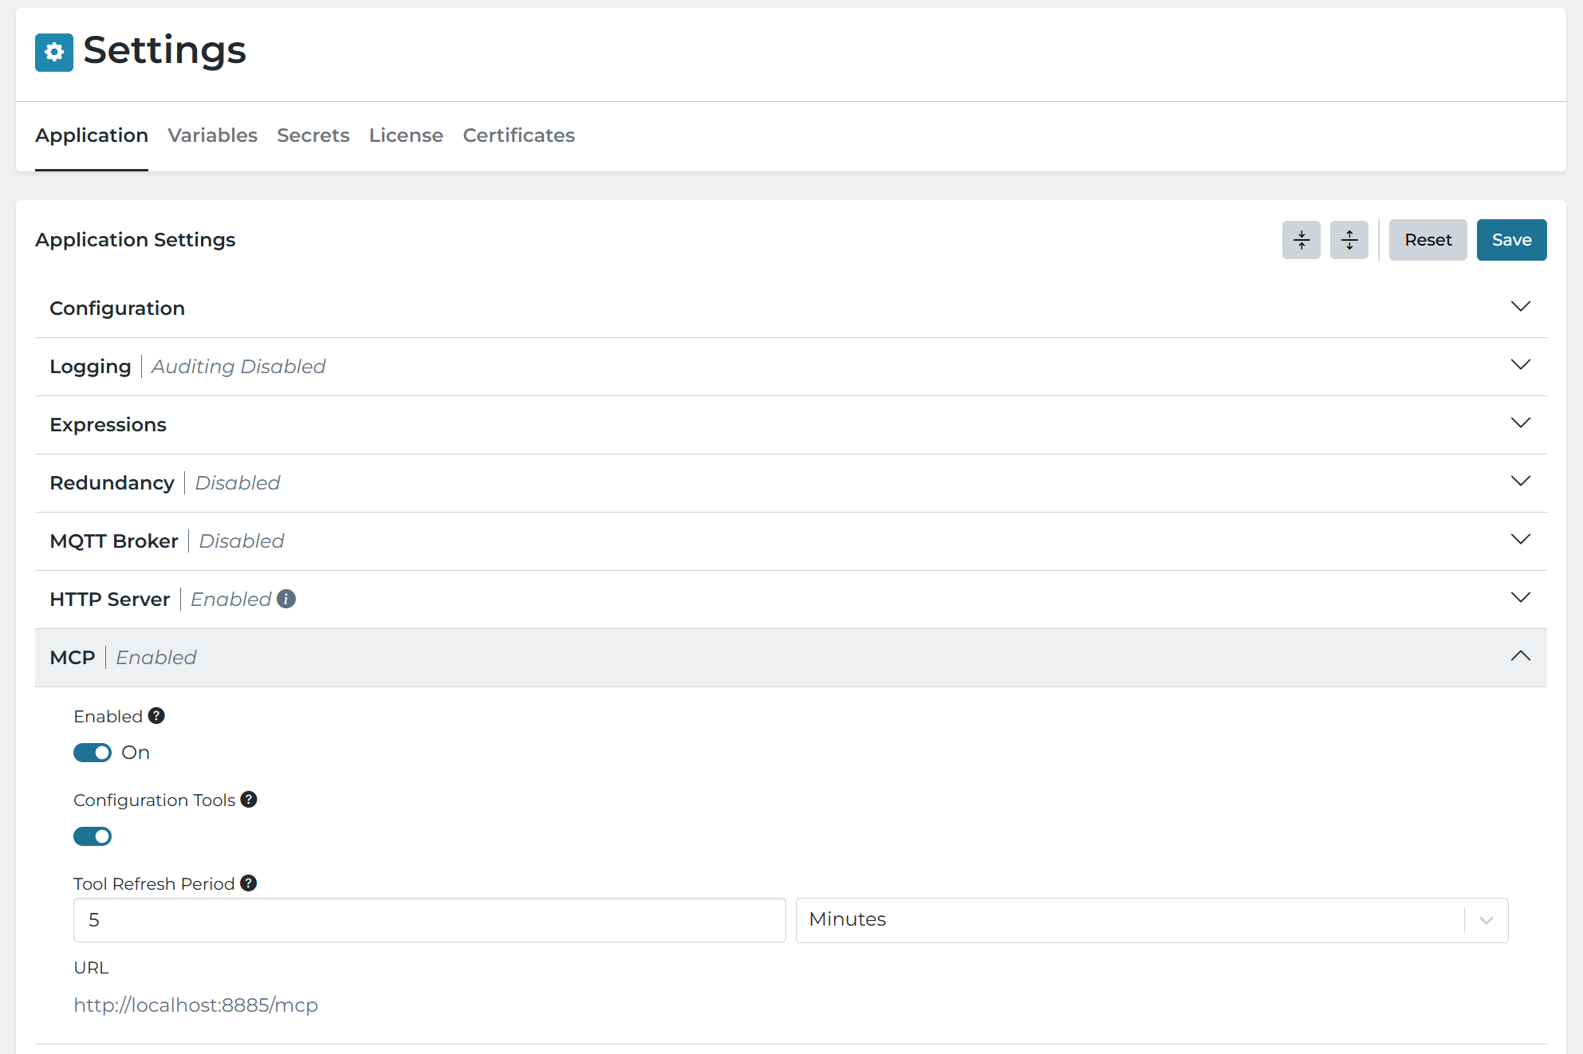The image size is (1583, 1054).
Task: Expand the Logging section chevron
Action: tap(1521, 365)
